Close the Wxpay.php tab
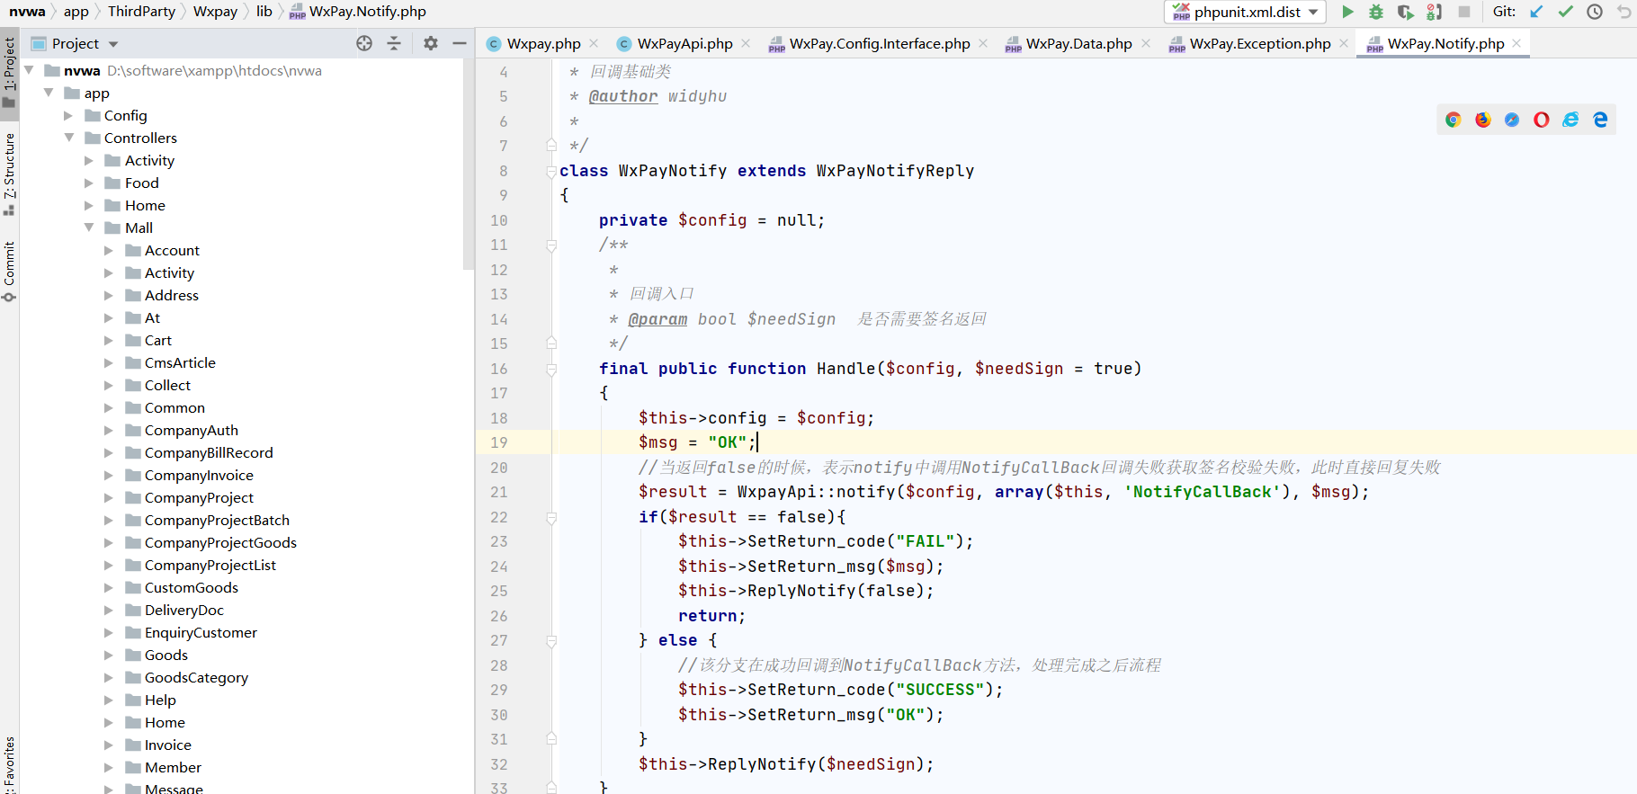Screen dimensions: 1637x794 pyautogui.click(x=594, y=43)
